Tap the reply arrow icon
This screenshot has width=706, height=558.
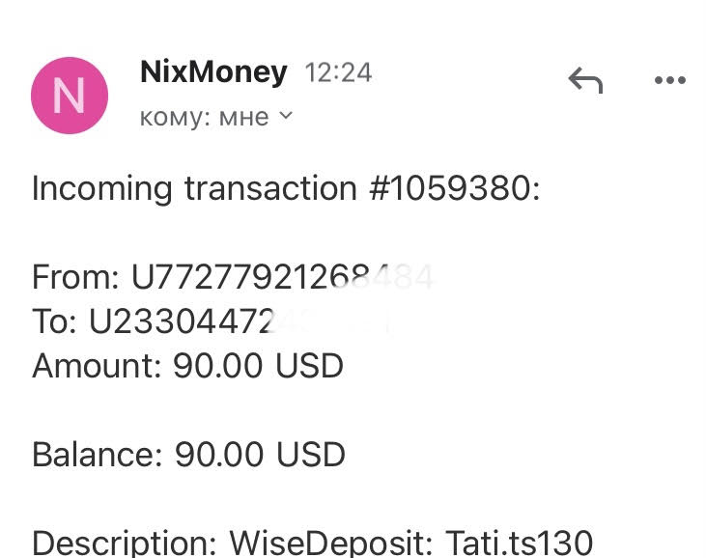[x=585, y=80]
